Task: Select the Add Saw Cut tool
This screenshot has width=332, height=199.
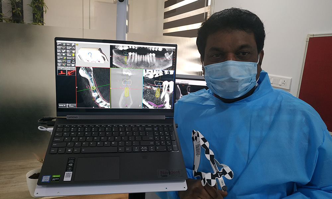Action: pos(62,58)
